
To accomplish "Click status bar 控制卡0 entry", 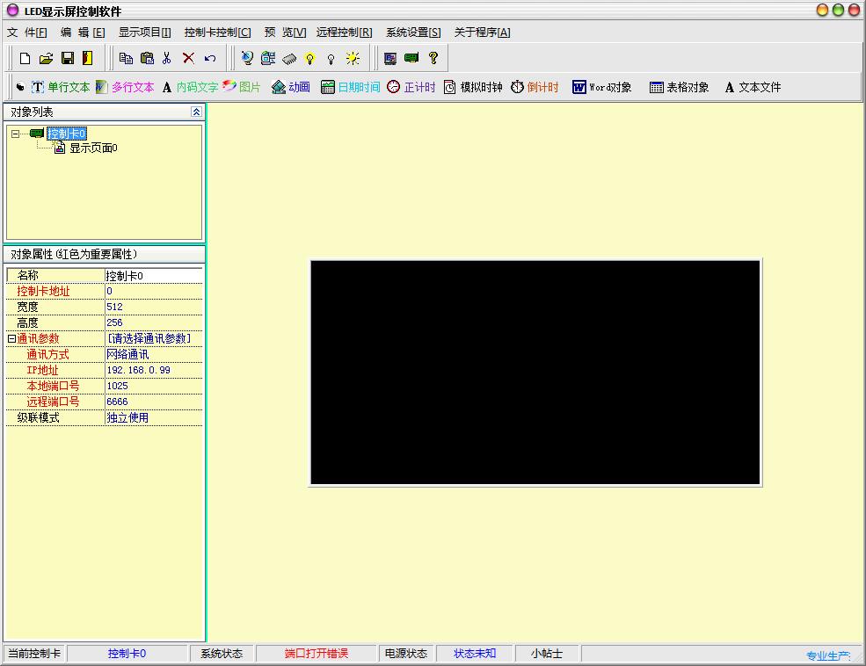I will (127, 654).
